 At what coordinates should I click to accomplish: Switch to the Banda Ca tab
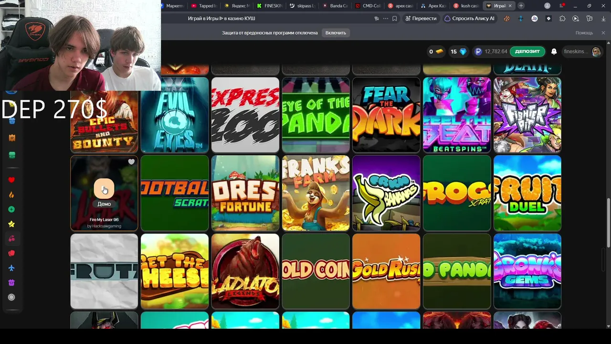click(x=336, y=6)
